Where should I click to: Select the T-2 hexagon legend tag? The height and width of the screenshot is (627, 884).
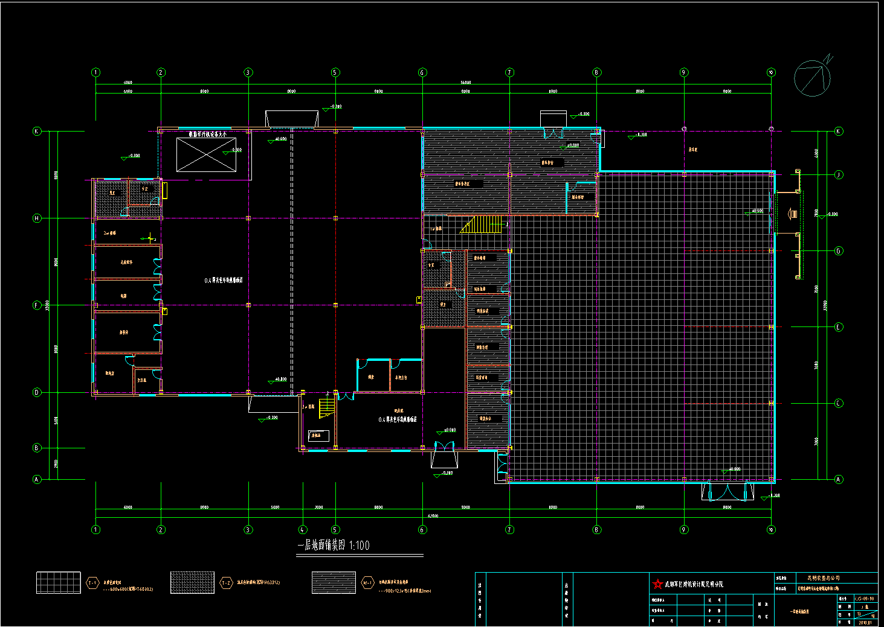[226, 583]
